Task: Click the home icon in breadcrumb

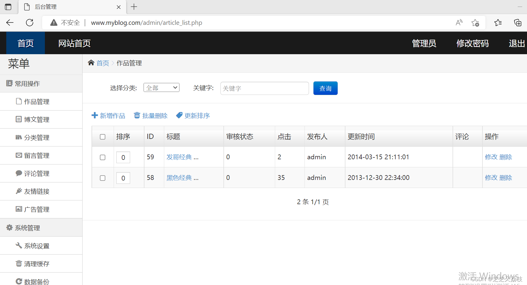Action: [x=91, y=63]
